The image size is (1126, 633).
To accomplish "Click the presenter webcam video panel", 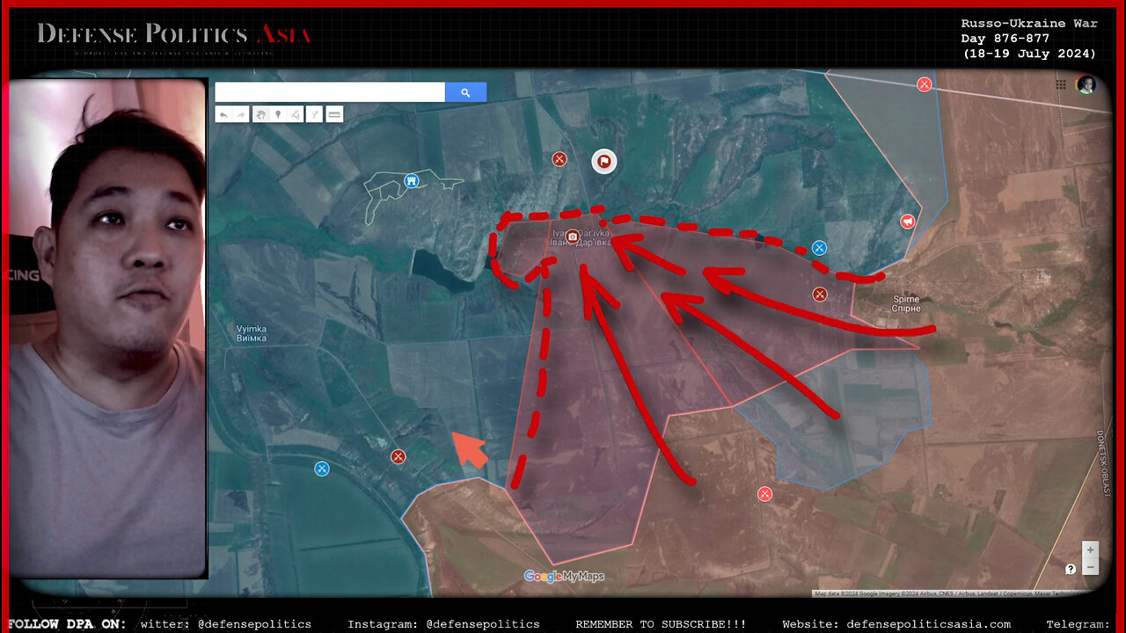I will pos(107,329).
